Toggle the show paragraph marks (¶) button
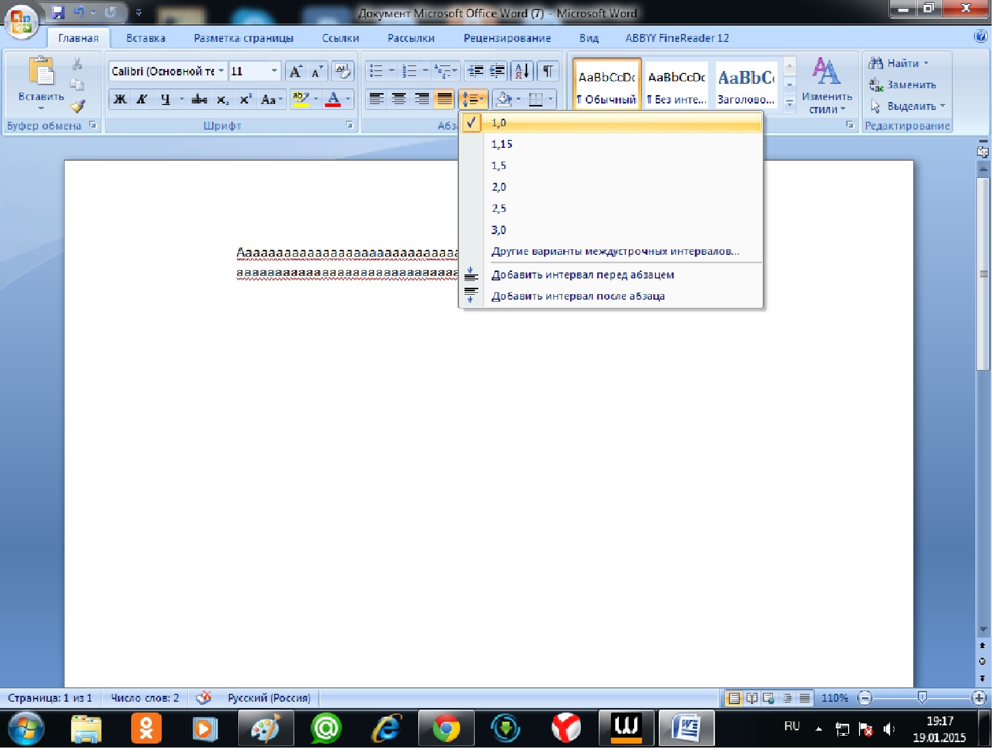 (547, 71)
